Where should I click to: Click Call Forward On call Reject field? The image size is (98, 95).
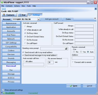tap(84, 43)
